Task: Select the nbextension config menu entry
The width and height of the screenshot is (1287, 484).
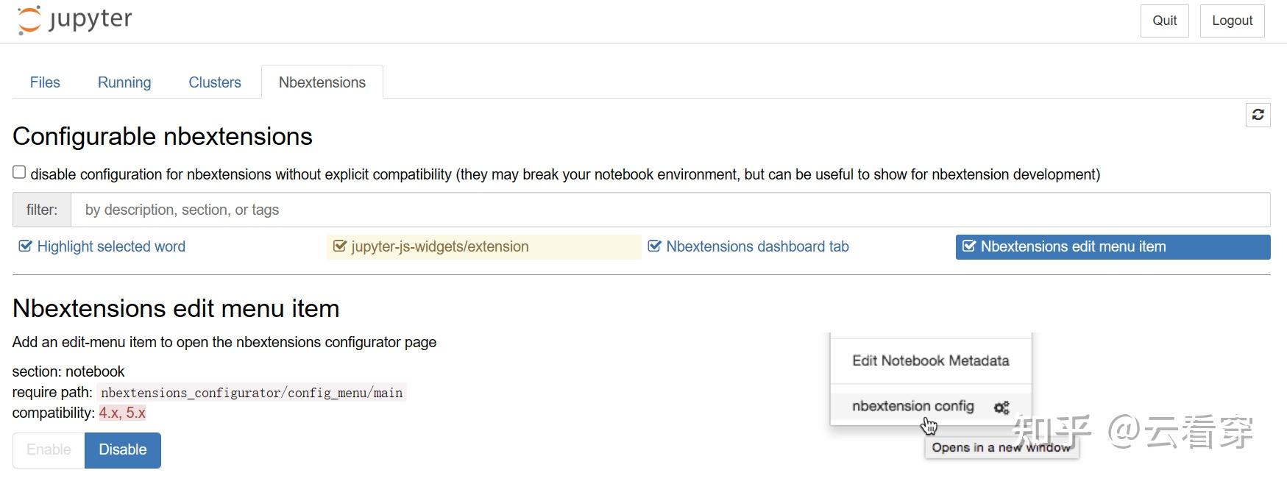Action: [x=912, y=406]
